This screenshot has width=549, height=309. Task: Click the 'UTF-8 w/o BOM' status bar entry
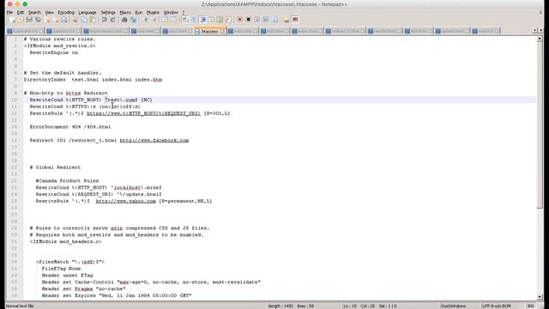[497, 306]
